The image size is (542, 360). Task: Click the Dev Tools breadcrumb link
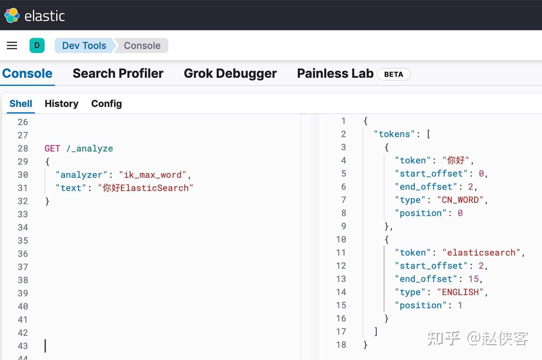84,45
